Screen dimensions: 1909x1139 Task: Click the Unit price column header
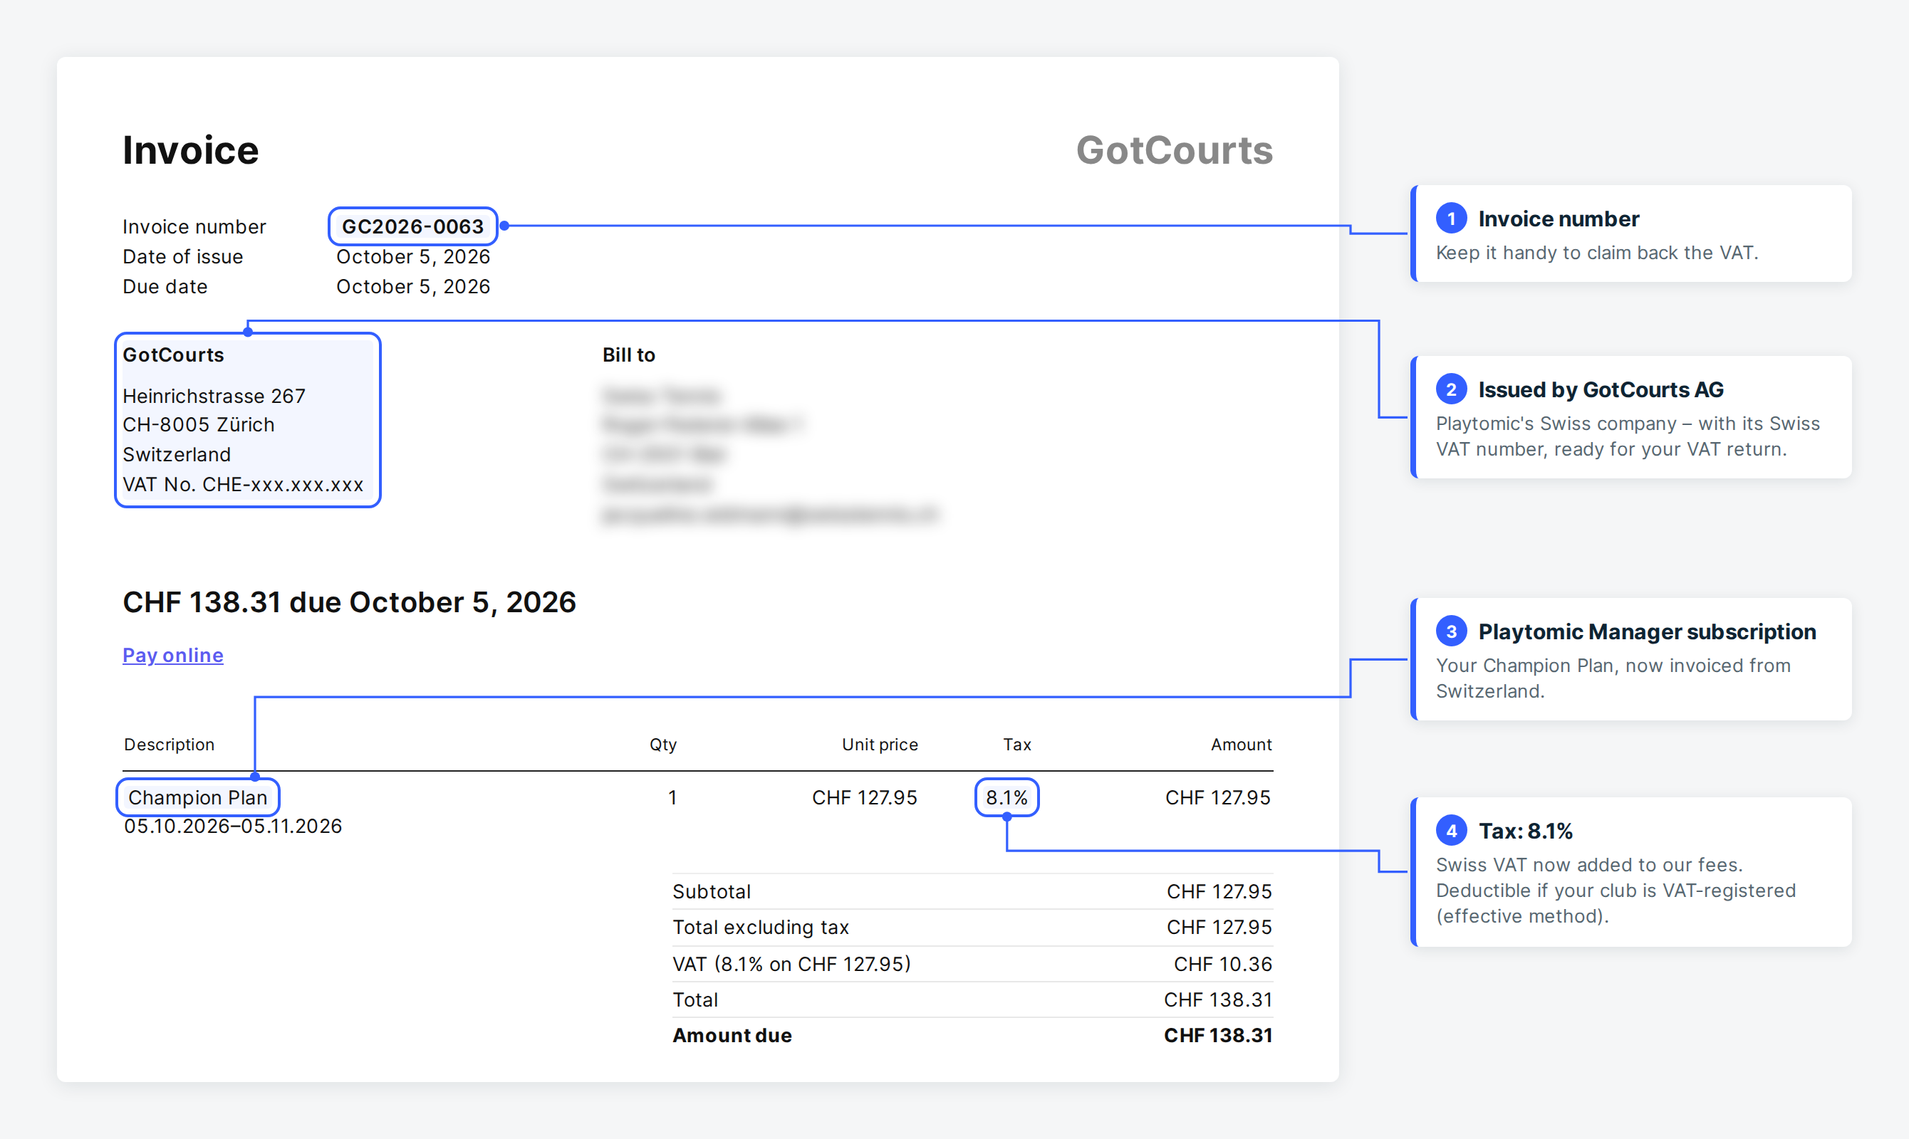[880, 745]
